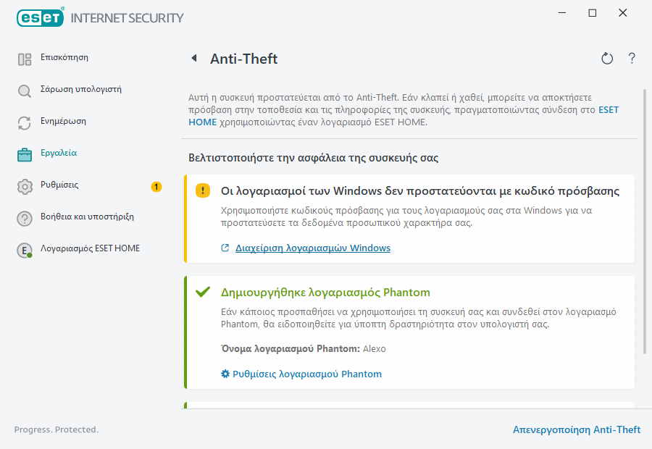Click the ESET logo in the header
The height and width of the screenshot is (449, 652).
[40, 17]
